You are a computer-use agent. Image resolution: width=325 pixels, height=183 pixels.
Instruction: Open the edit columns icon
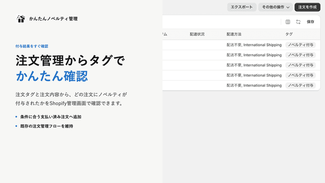pyautogui.click(x=288, y=22)
